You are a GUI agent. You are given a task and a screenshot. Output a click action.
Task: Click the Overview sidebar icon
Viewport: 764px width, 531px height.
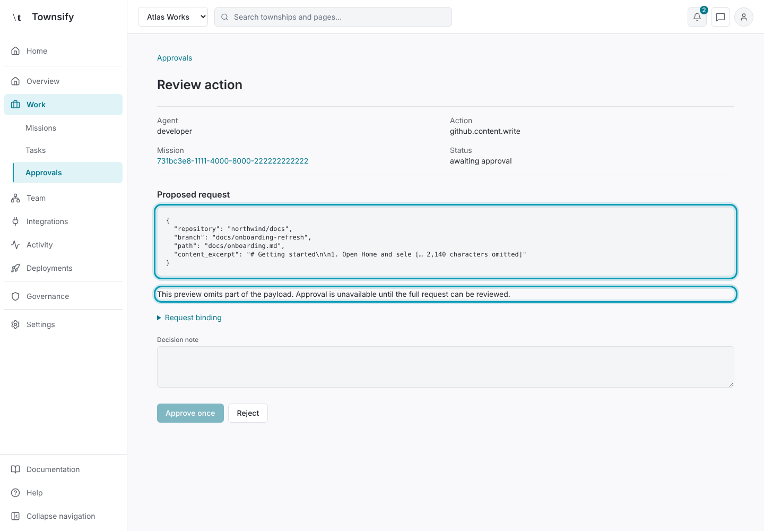tap(15, 81)
